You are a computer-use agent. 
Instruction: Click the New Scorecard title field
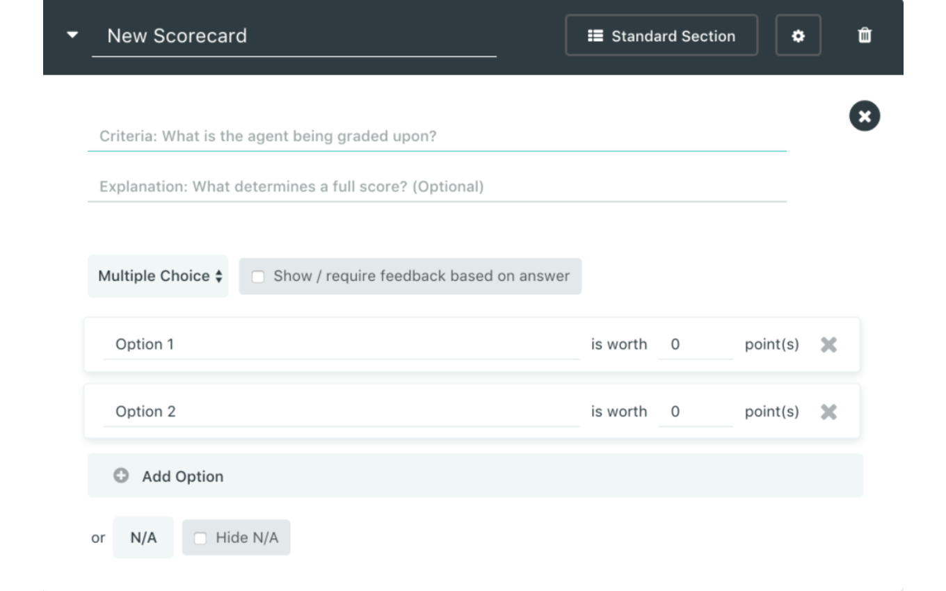[x=294, y=36]
